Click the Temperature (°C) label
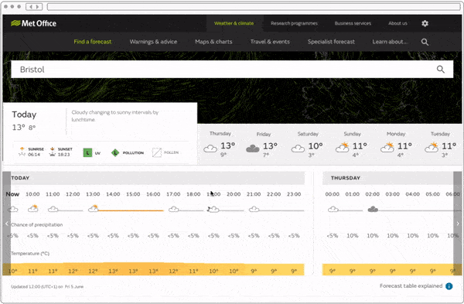Viewport: 464px width, 304px height. click(x=30, y=254)
